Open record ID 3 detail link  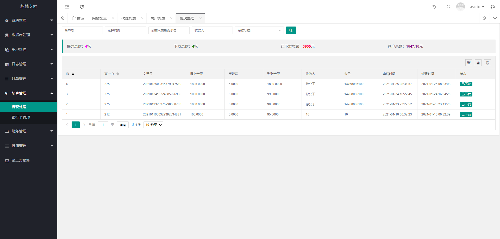[67, 94]
